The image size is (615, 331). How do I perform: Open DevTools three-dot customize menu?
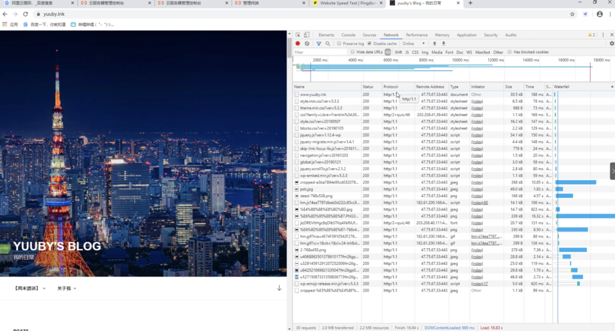coord(603,35)
